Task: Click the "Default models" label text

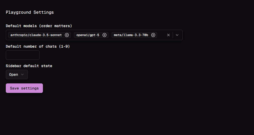Action: [x=21, y=26]
